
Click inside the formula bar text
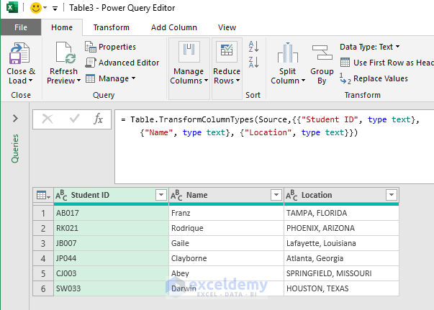coord(273,125)
